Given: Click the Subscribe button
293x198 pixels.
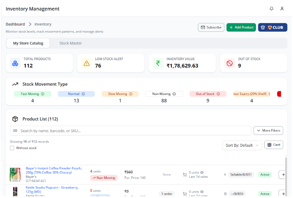Looking at the screenshot, I should [x=211, y=28].
